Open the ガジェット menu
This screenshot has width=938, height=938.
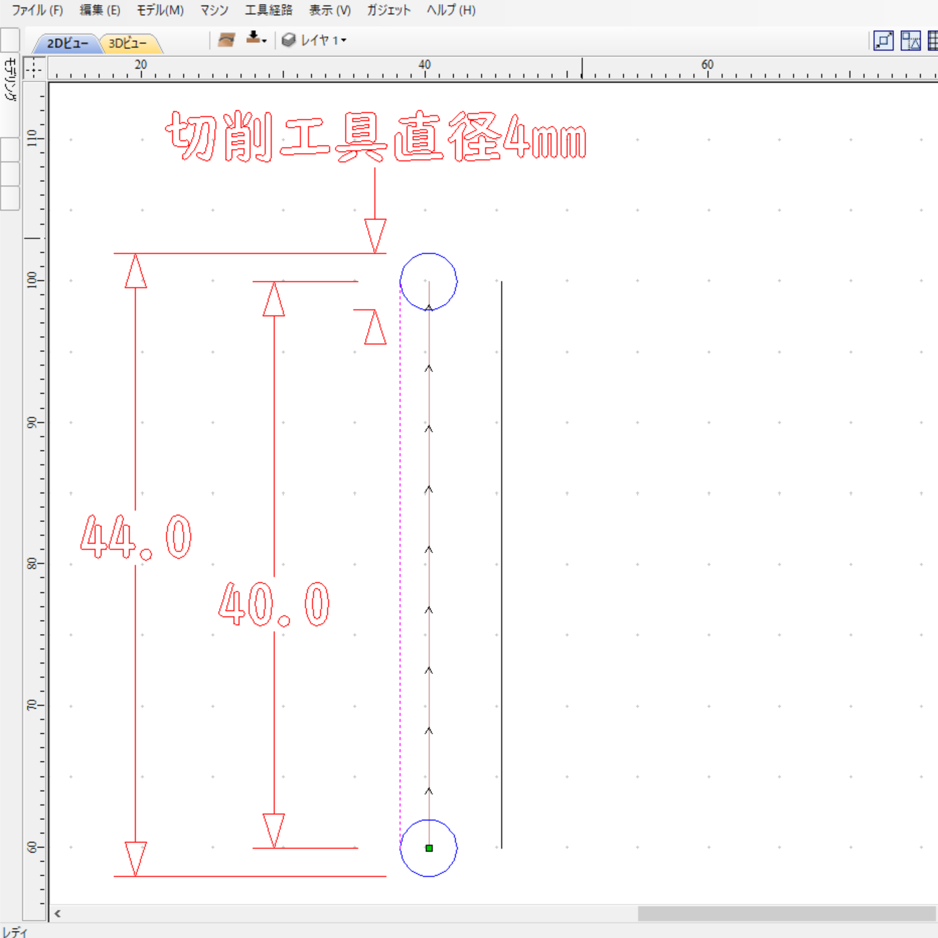pos(388,10)
